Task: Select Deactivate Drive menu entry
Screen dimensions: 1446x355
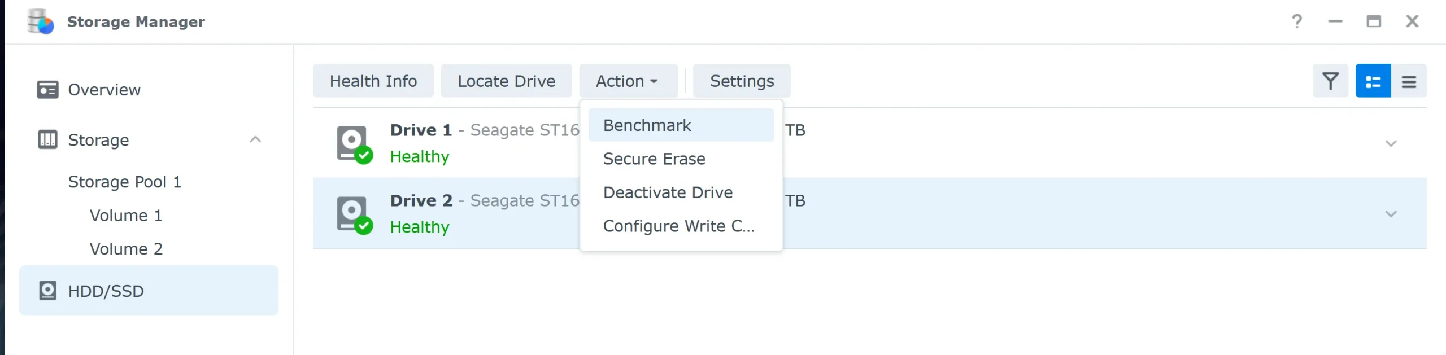Action: [668, 192]
